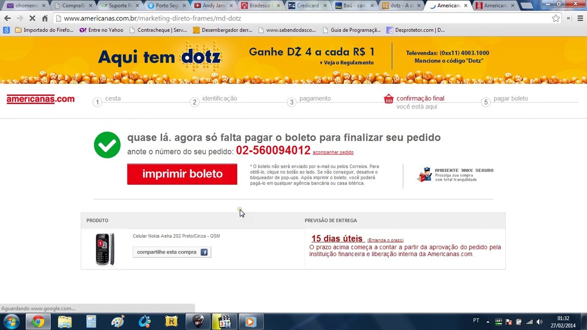Click the imprimir boleto button
The height and width of the screenshot is (330, 587).
182,174
